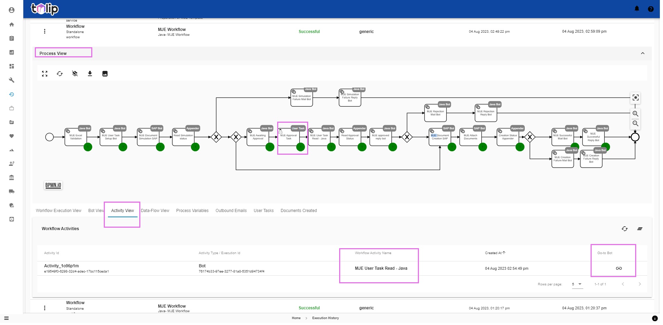
Task: Open the bottom square settings icon in sidebar
Action: pyautogui.click(x=11, y=219)
